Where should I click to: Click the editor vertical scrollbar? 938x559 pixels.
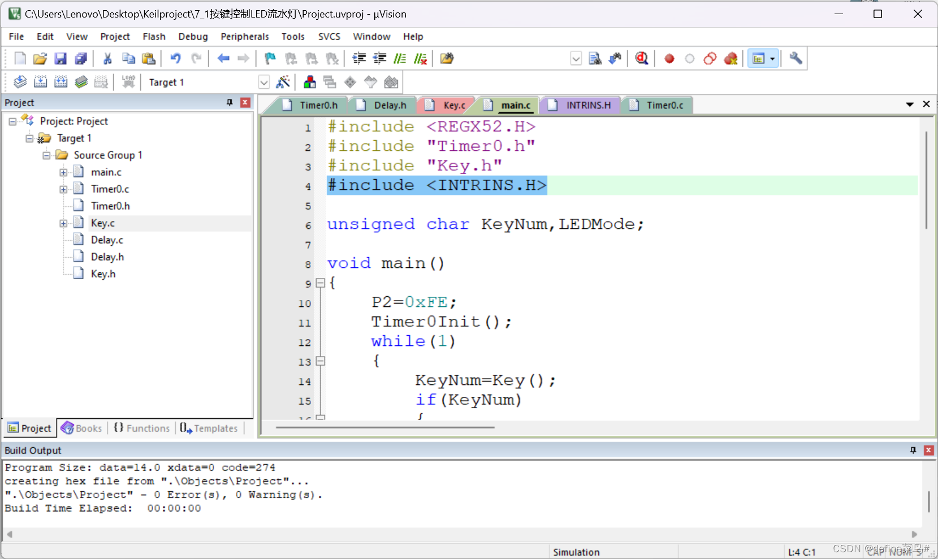click(926, 180)
